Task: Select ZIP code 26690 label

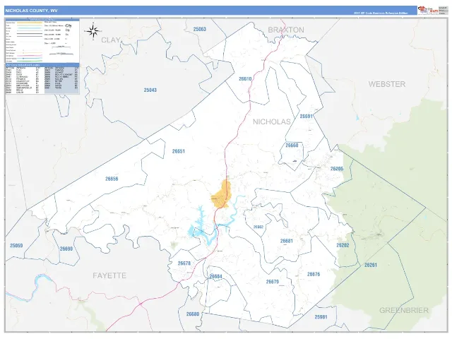Action: 66,249
